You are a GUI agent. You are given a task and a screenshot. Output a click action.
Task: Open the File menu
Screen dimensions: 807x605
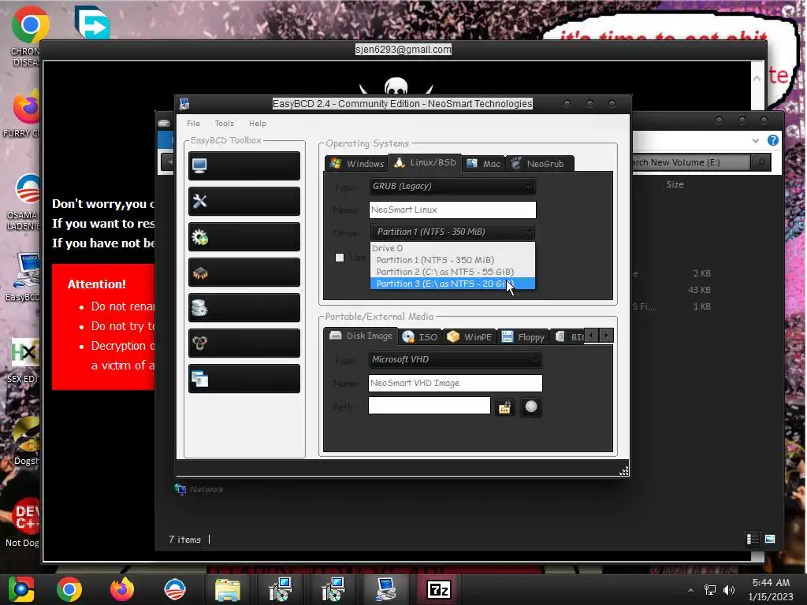click(x=194, y=124)
